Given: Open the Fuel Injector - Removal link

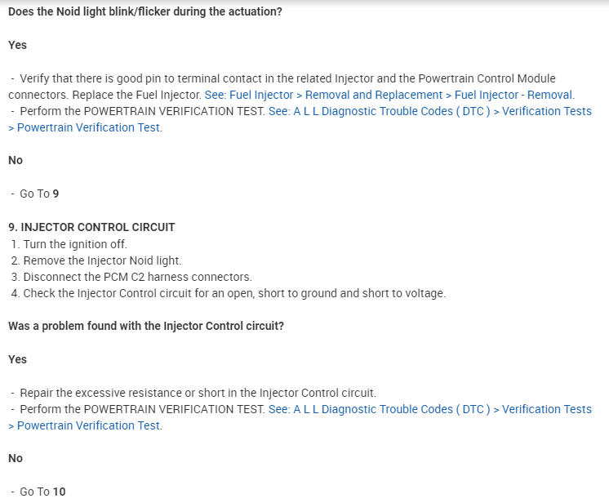Looking at the screenshot, I should pos(389,95).
